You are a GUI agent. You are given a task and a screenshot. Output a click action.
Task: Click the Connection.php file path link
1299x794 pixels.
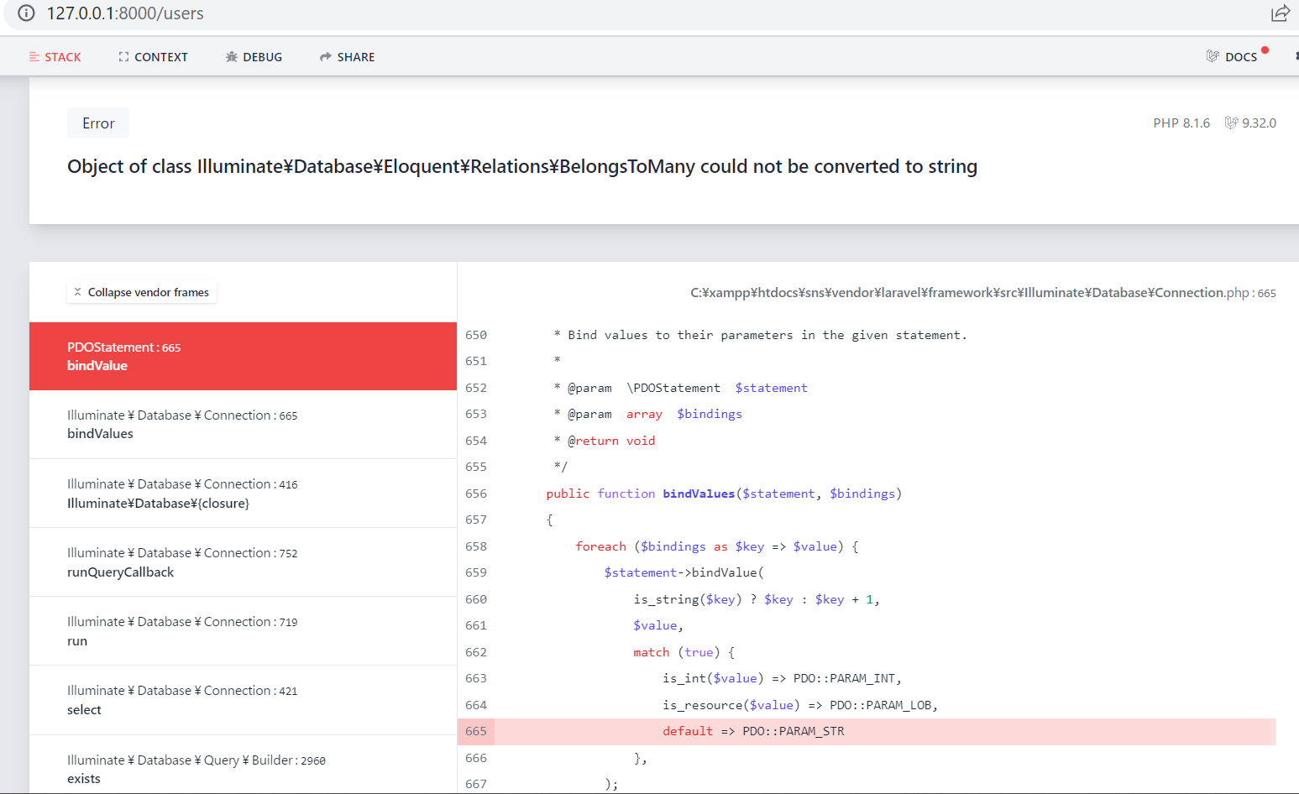983,293
